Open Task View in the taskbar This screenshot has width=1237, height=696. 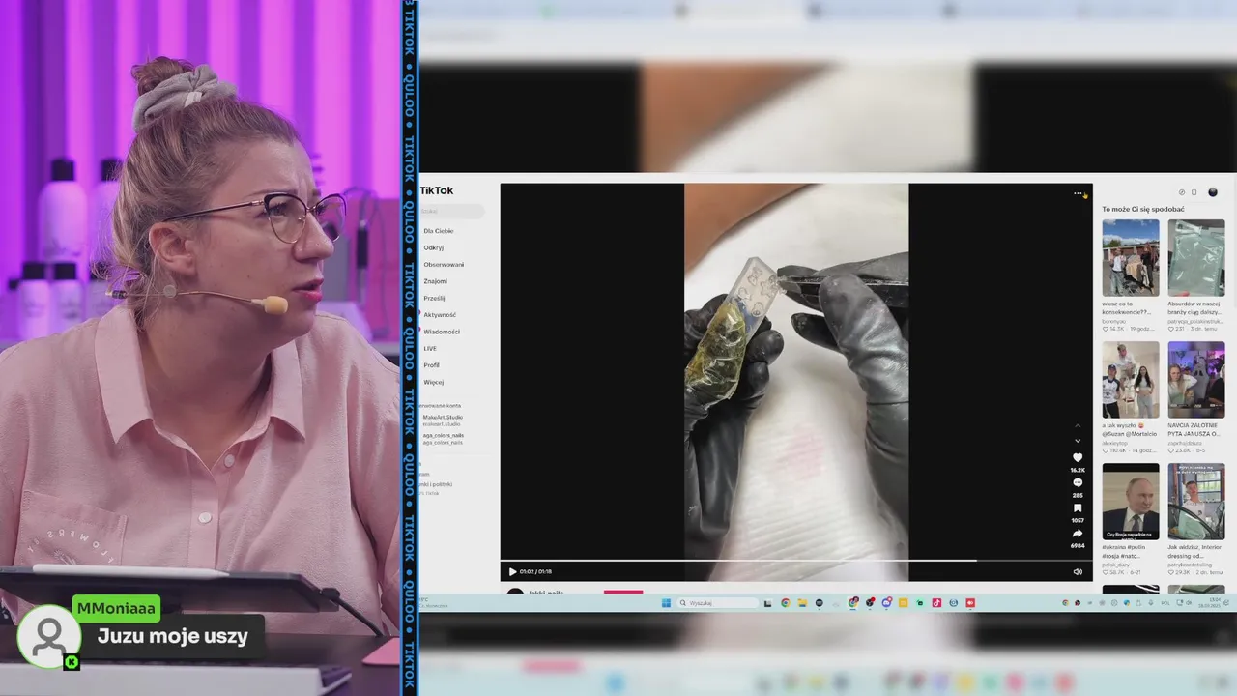(767, 603)
